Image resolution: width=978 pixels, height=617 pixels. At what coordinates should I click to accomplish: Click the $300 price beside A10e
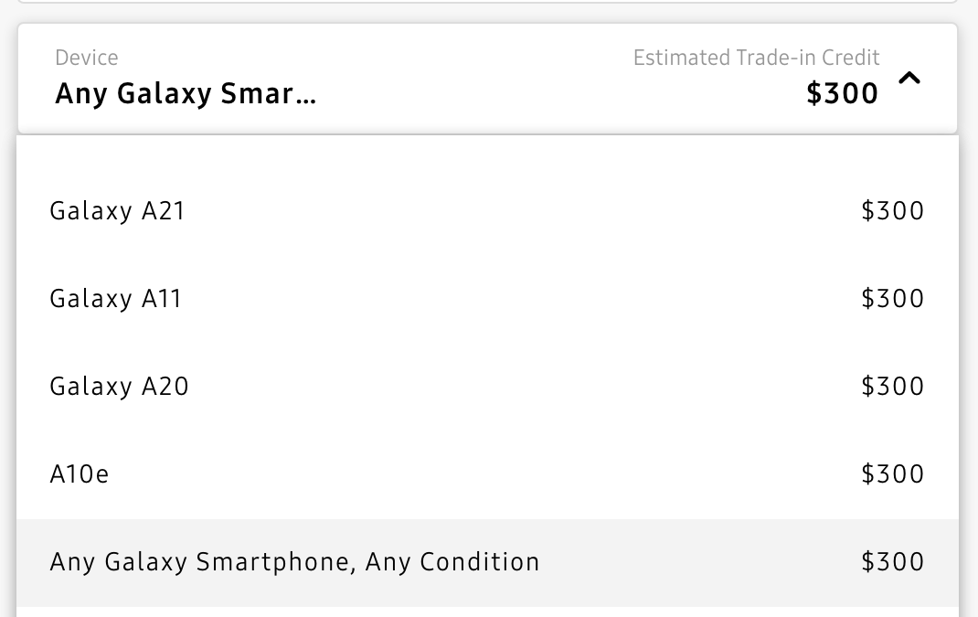pyautogui.click(x=892, y=474)
